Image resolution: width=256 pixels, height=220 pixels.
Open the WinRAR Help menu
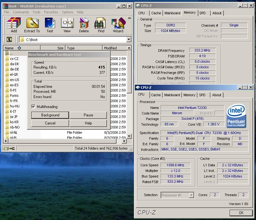coord(80,12)
